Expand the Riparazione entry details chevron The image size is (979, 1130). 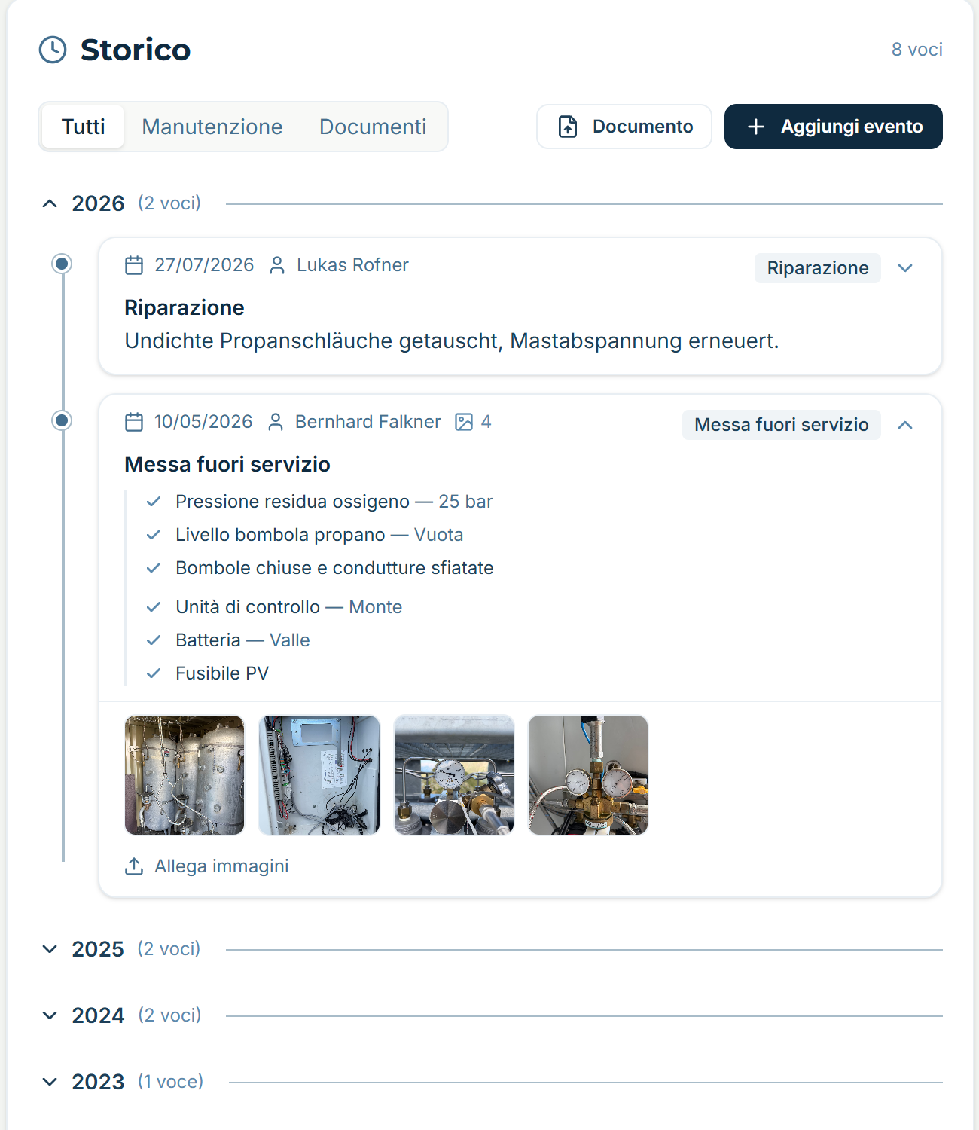pyautogui.click(x=905, y=268)
